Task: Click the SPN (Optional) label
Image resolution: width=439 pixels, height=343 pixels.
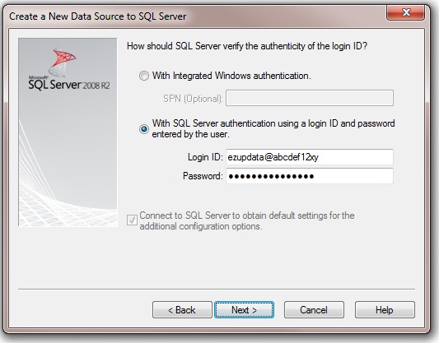Action: click(x=193, y=99)
